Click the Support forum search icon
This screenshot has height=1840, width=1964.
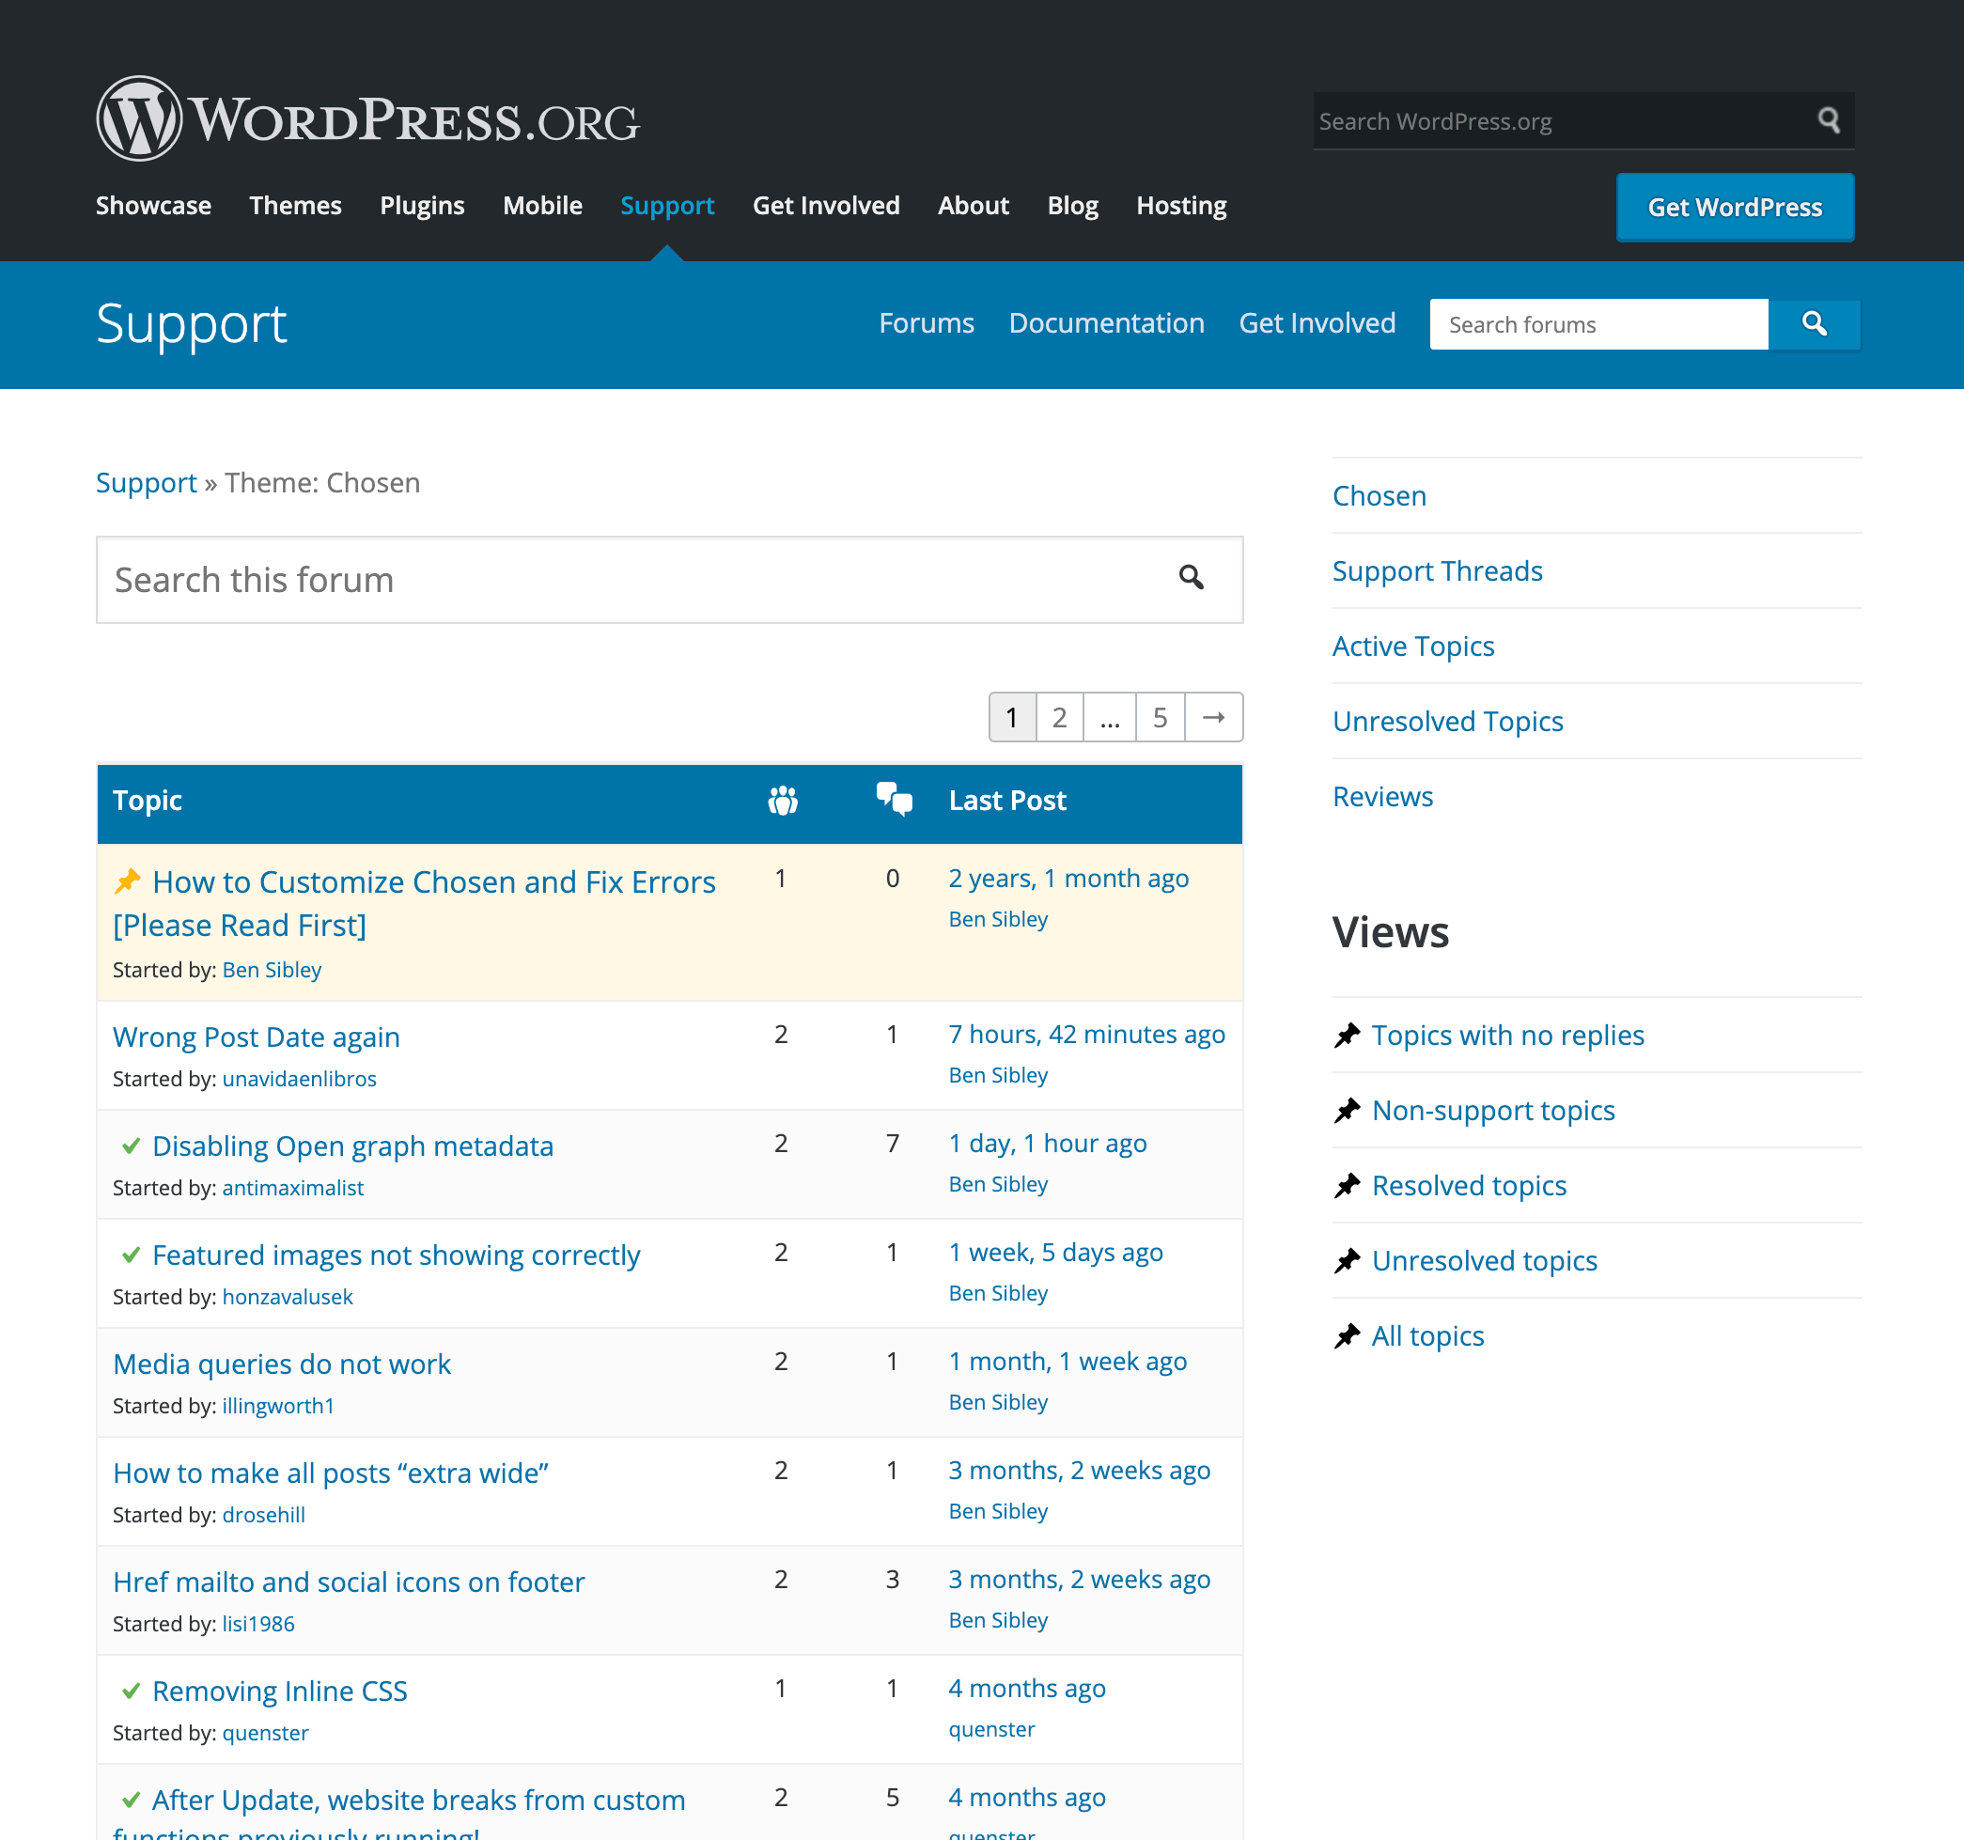[x=1816, y=323]
